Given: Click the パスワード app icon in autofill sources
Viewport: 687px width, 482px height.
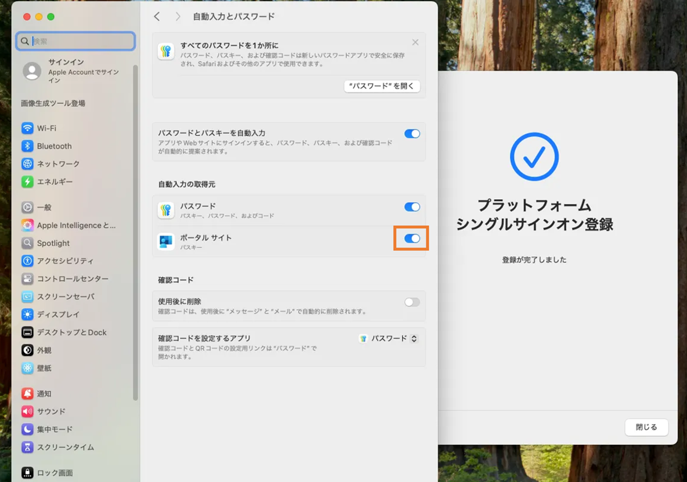Looking at the screenshot, I should click(x=166, y=210).
